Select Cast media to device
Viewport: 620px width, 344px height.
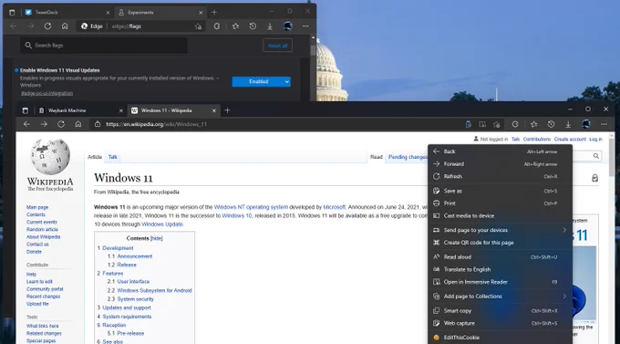click(x=501, y=215)
